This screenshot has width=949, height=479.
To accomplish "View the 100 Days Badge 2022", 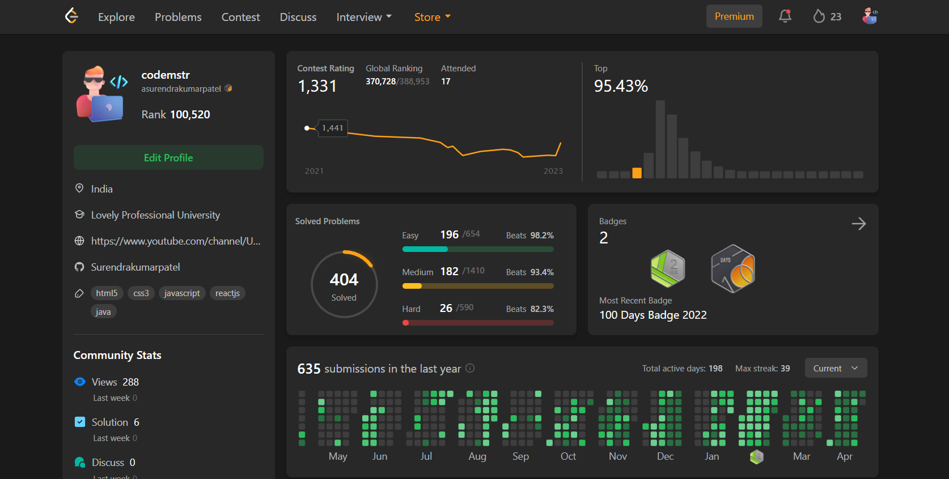I will point(733,268).
